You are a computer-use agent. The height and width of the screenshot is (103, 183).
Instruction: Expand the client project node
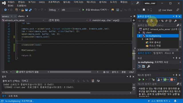(x=139, y=32)
